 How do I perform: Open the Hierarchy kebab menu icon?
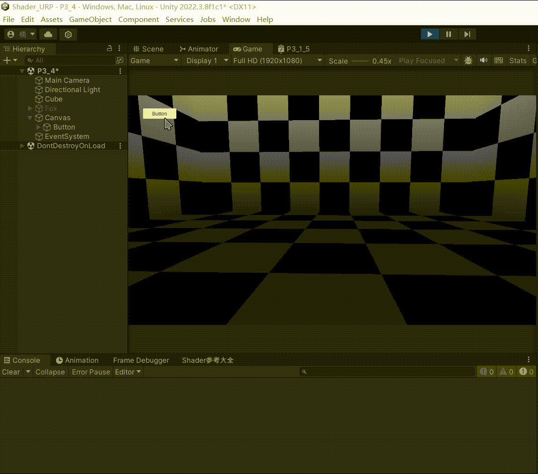pos(119,48)
